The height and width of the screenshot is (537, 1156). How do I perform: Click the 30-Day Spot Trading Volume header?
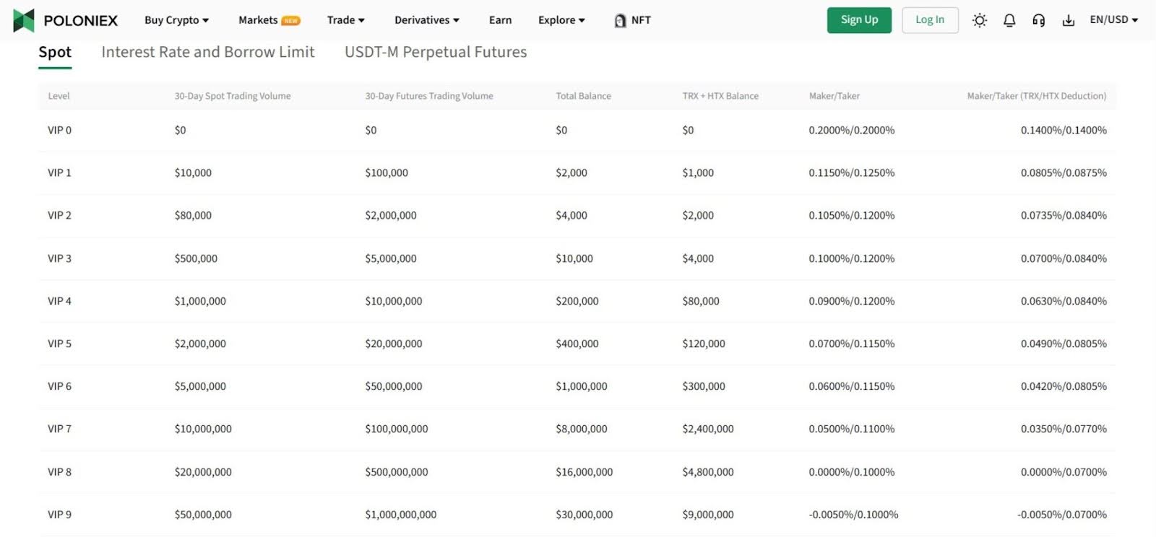(233, 96)
